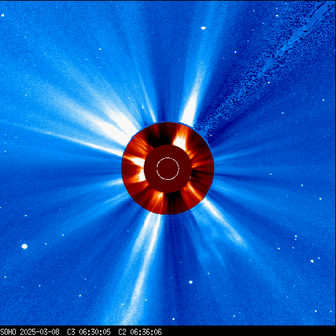This screenshot has height=336, width=336.
Task: Click the "SOHO 2025-03-08" date label
Action: (30, 332)
